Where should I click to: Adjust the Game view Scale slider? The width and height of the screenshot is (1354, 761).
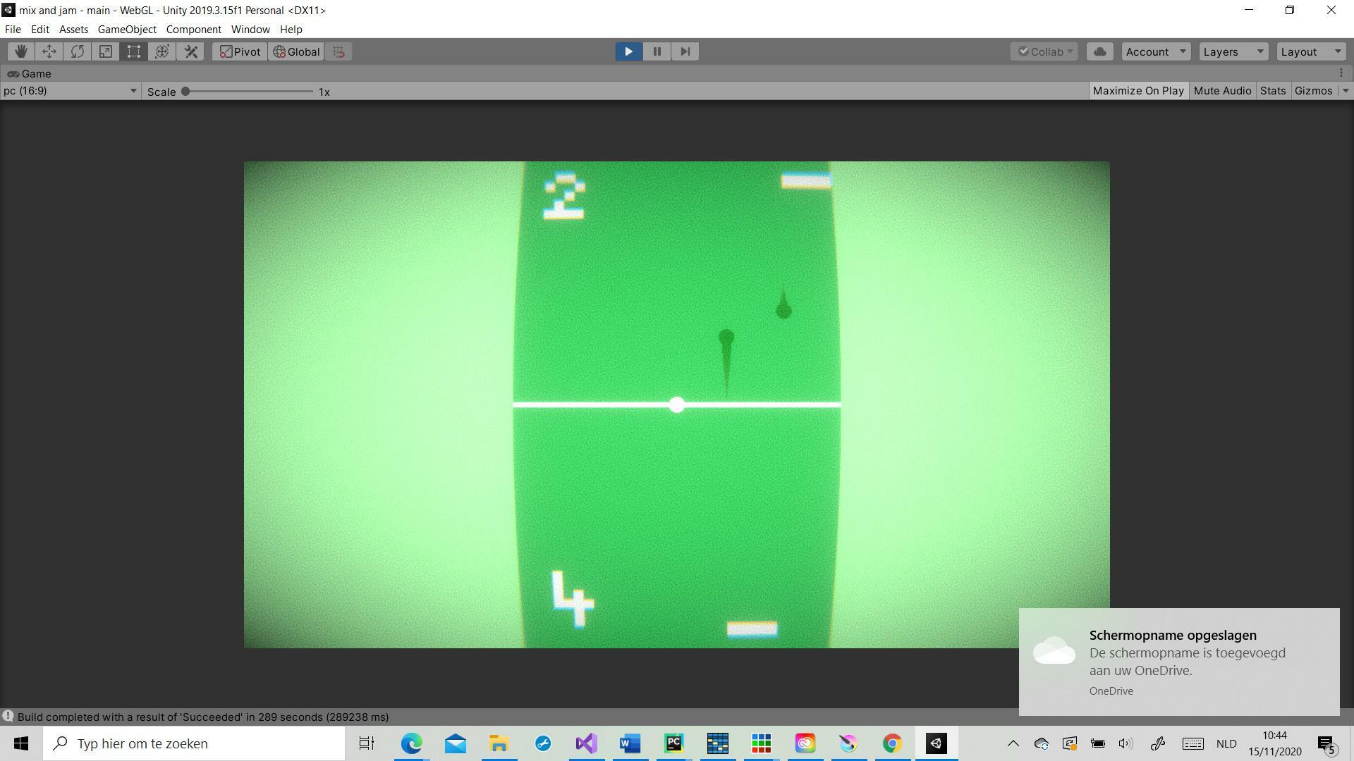coord(248,92)
